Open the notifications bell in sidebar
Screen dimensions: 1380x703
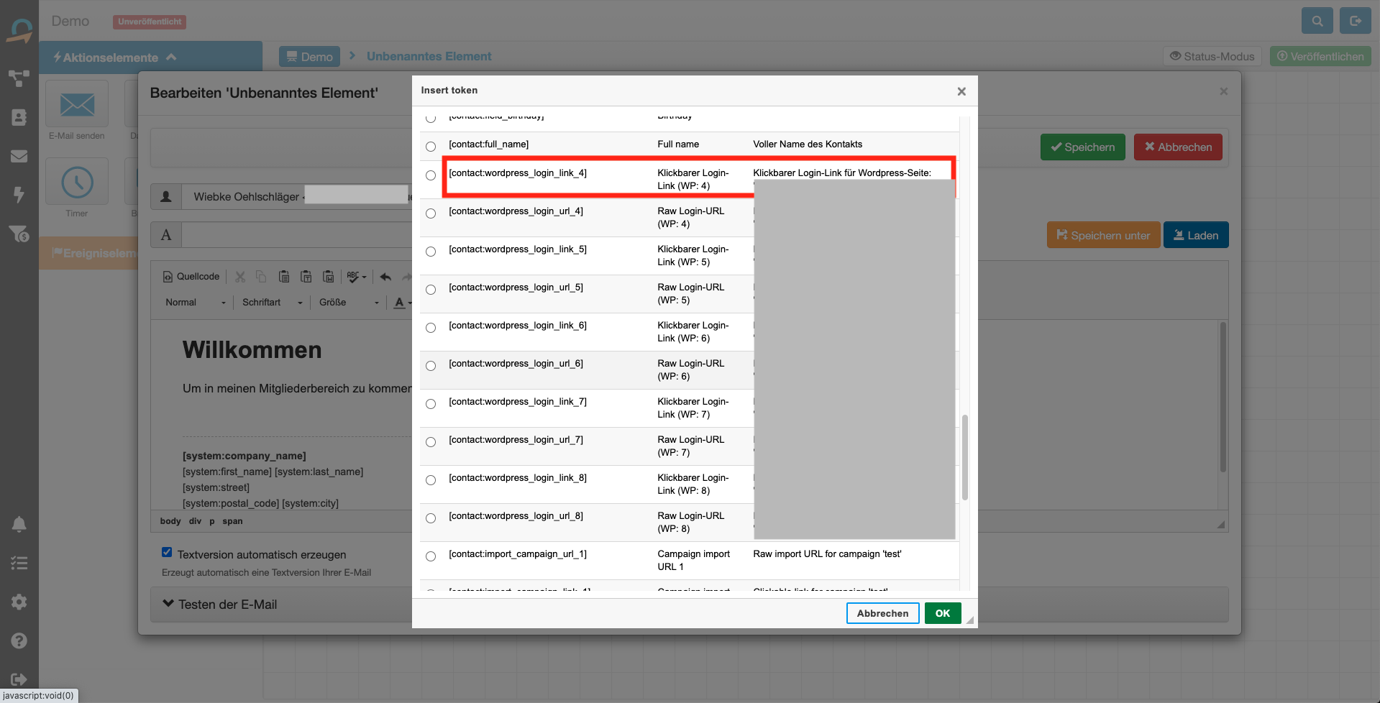(x=19, y=525)
